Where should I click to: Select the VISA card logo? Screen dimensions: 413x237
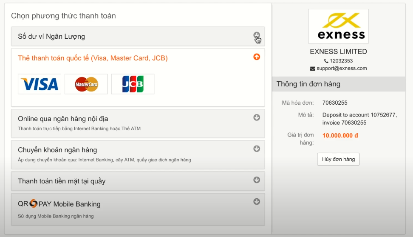pyautogui.click(x=40, y=84)
